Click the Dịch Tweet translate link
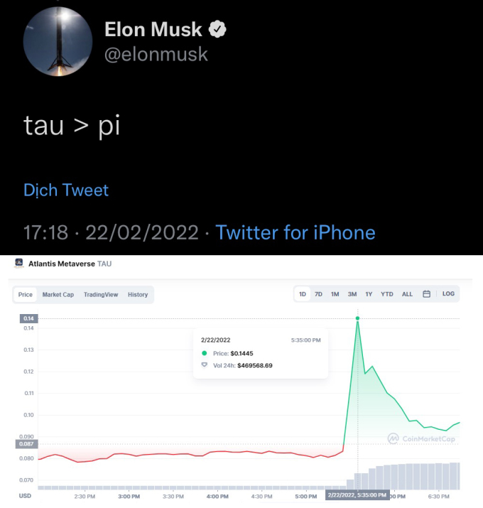Screen dimensions: 483x508 pyautogui.click(x=66, y=190)
